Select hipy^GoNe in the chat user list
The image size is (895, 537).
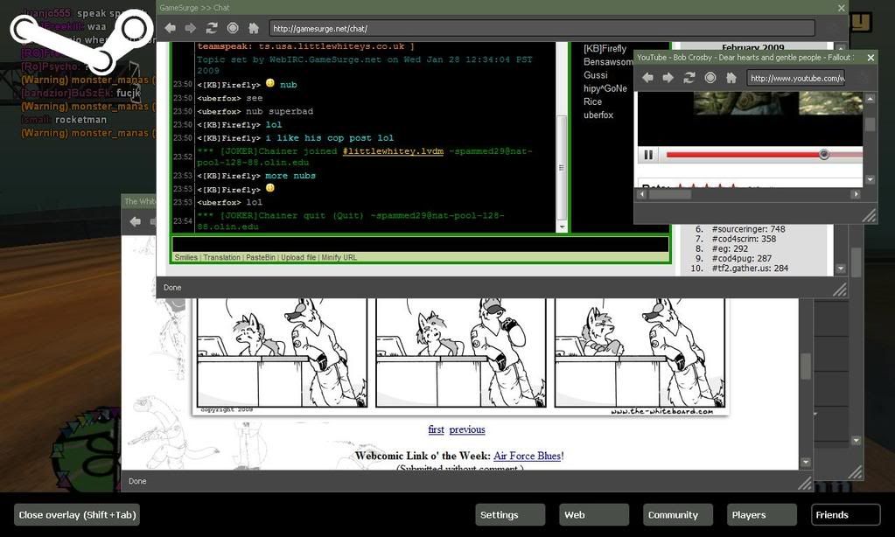click(x=605, y=88)
